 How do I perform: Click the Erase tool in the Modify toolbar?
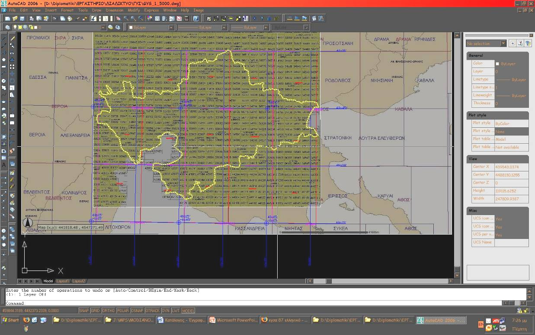point(12,39)
